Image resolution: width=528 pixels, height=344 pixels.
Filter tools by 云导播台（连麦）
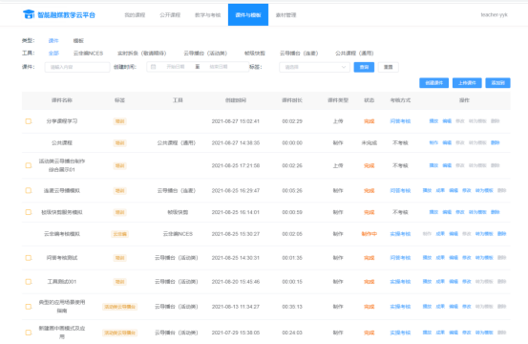point(299,54)
